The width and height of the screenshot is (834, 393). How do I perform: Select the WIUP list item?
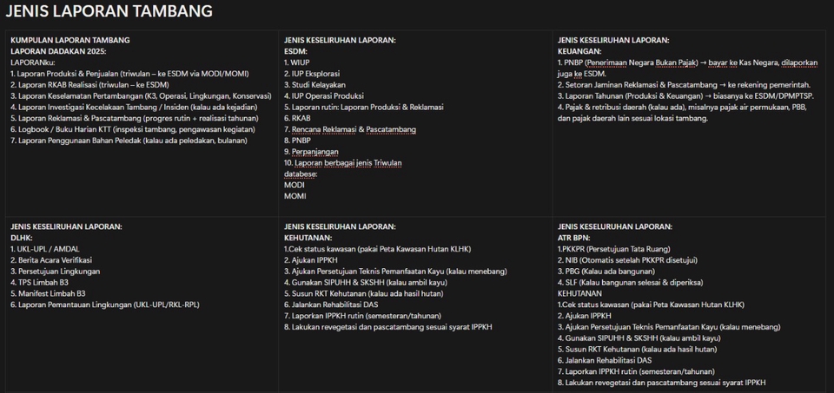tap(300, 62)
